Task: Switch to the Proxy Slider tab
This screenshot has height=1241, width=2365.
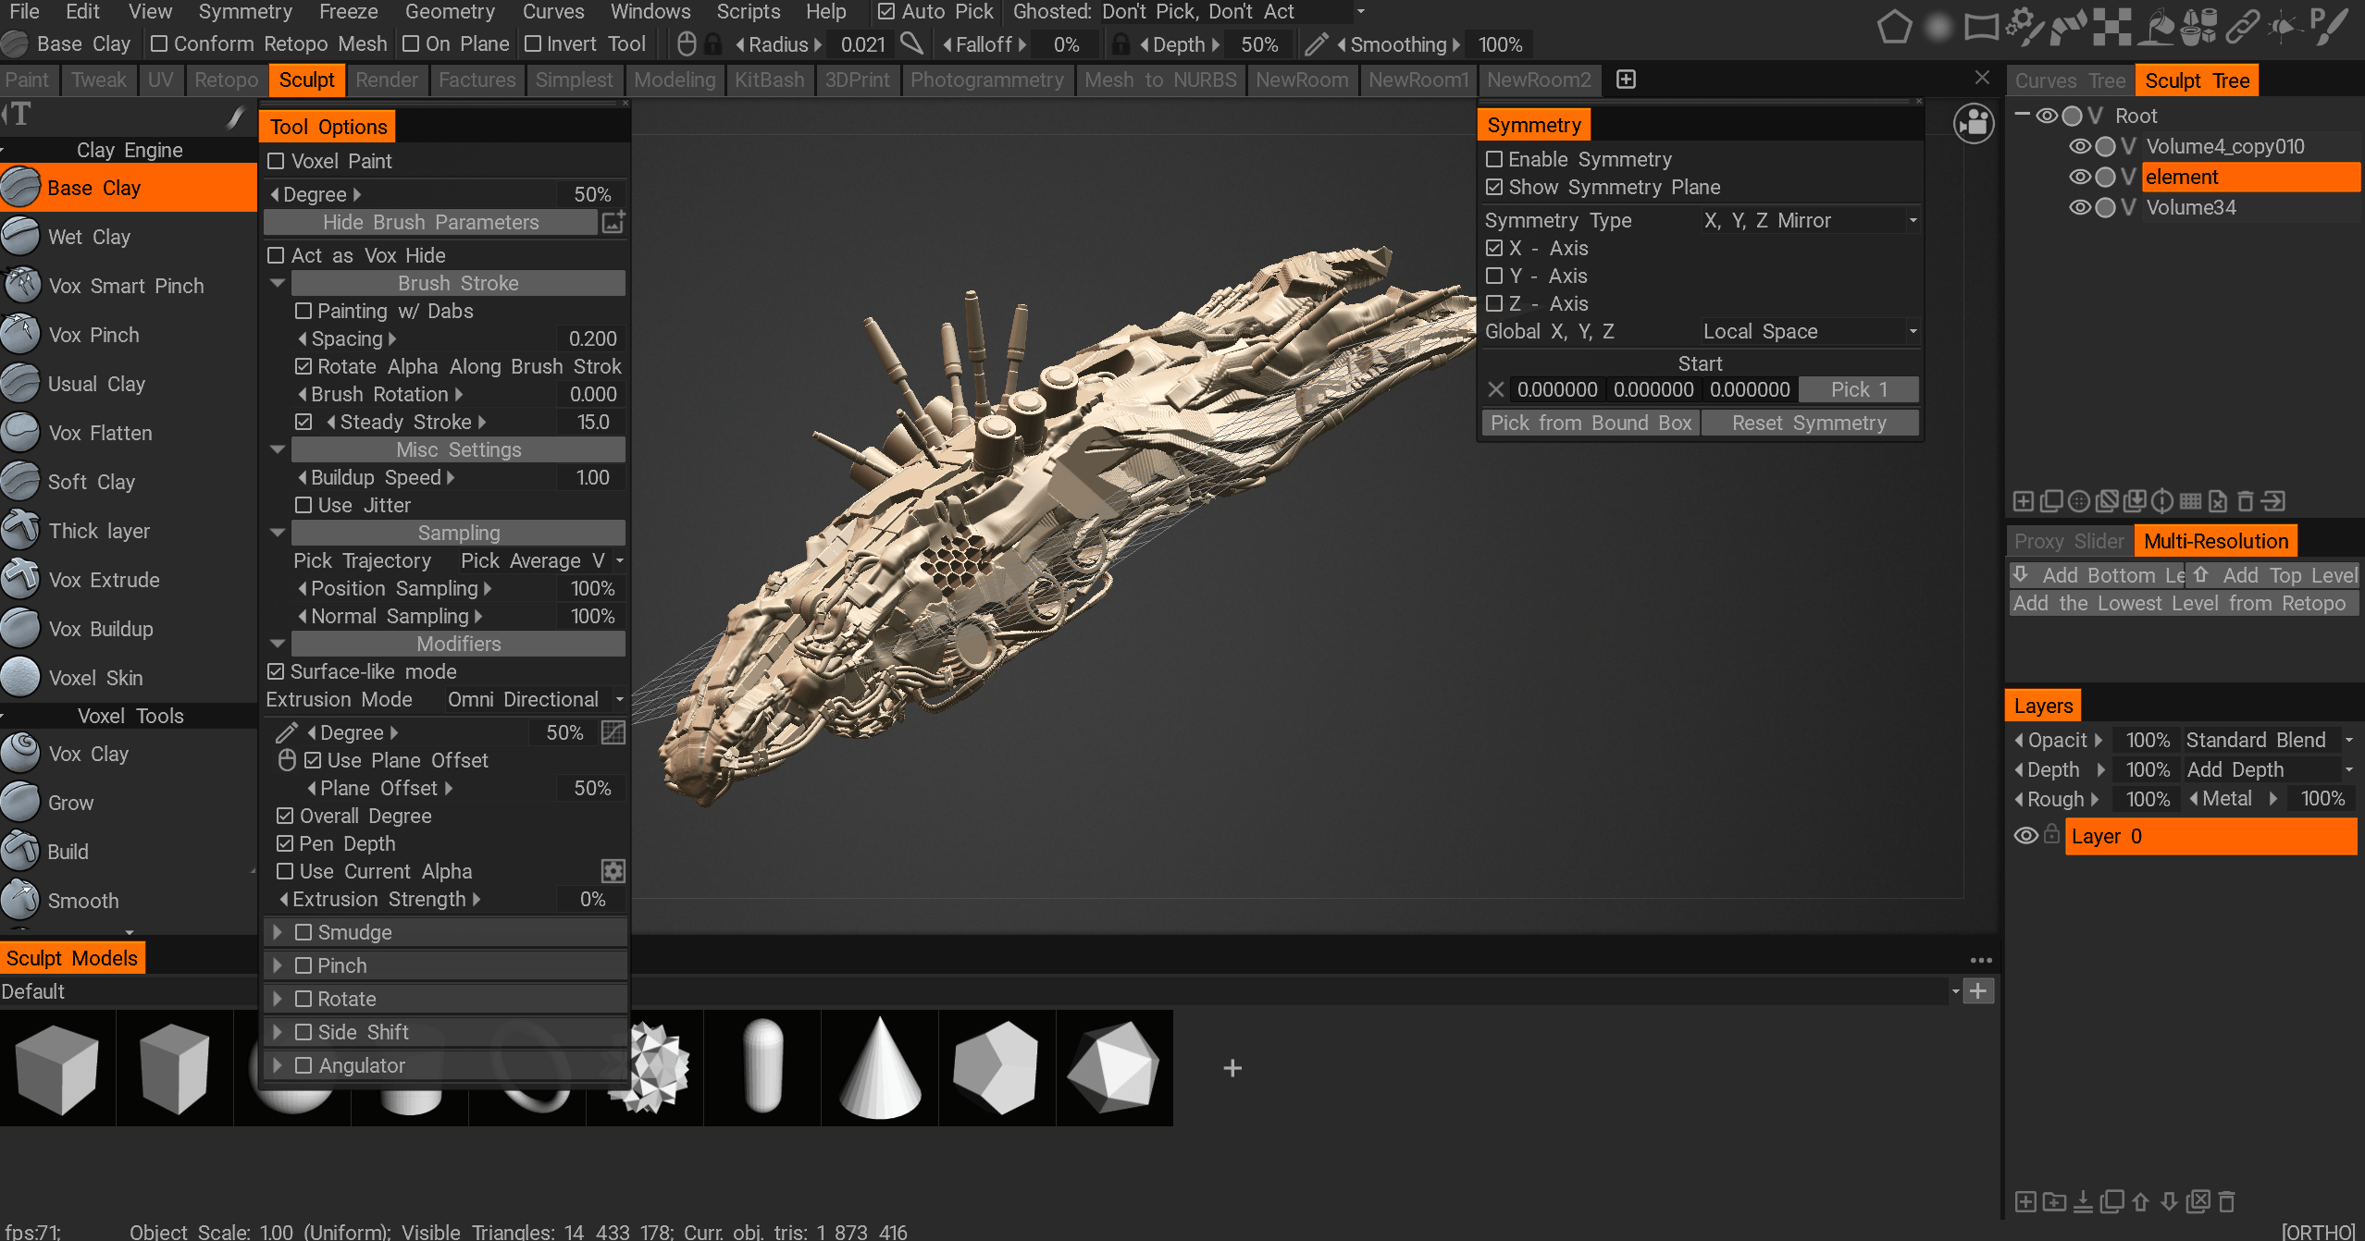Action: click(2069, 541)
